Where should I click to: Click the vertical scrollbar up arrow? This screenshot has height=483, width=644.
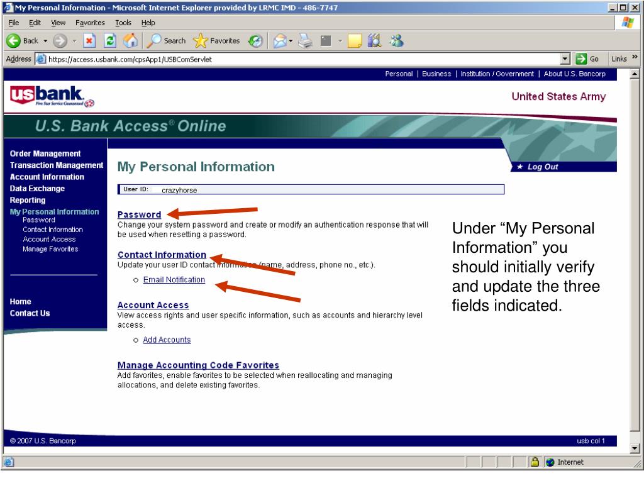tap(635, 74)
